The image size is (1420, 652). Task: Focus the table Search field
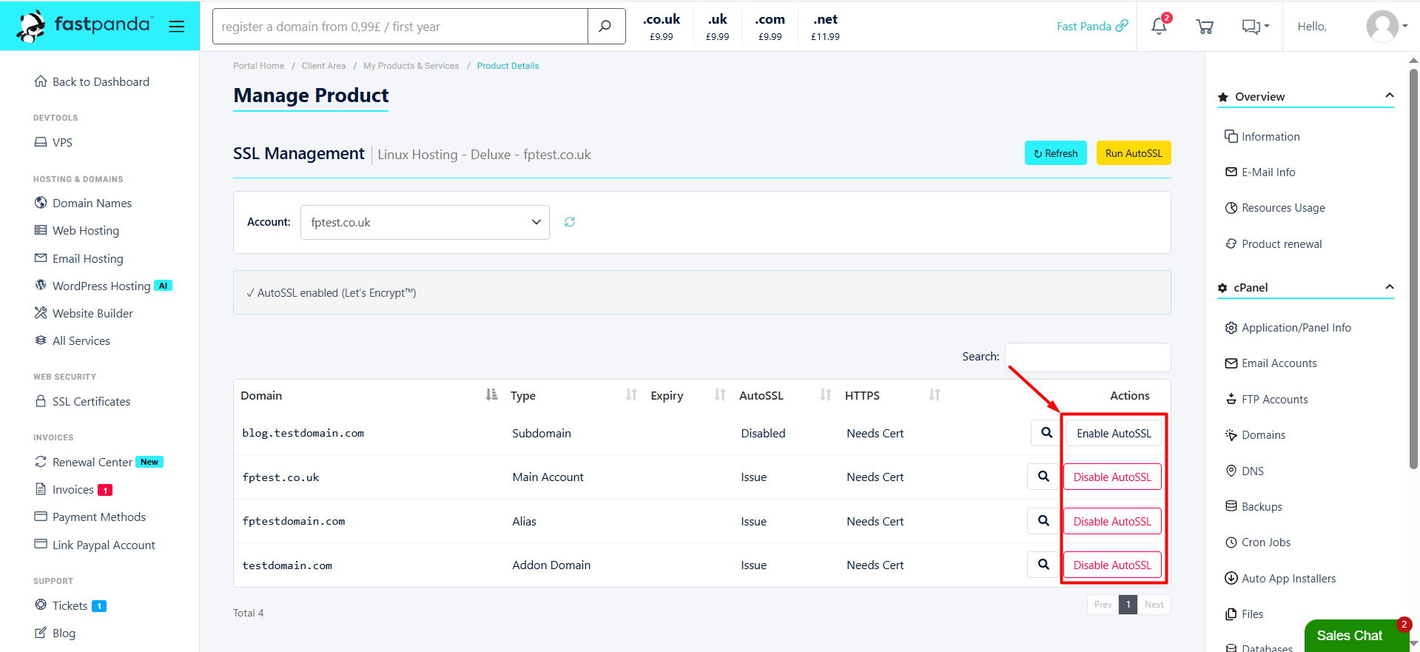click(x=1088, y=357)
